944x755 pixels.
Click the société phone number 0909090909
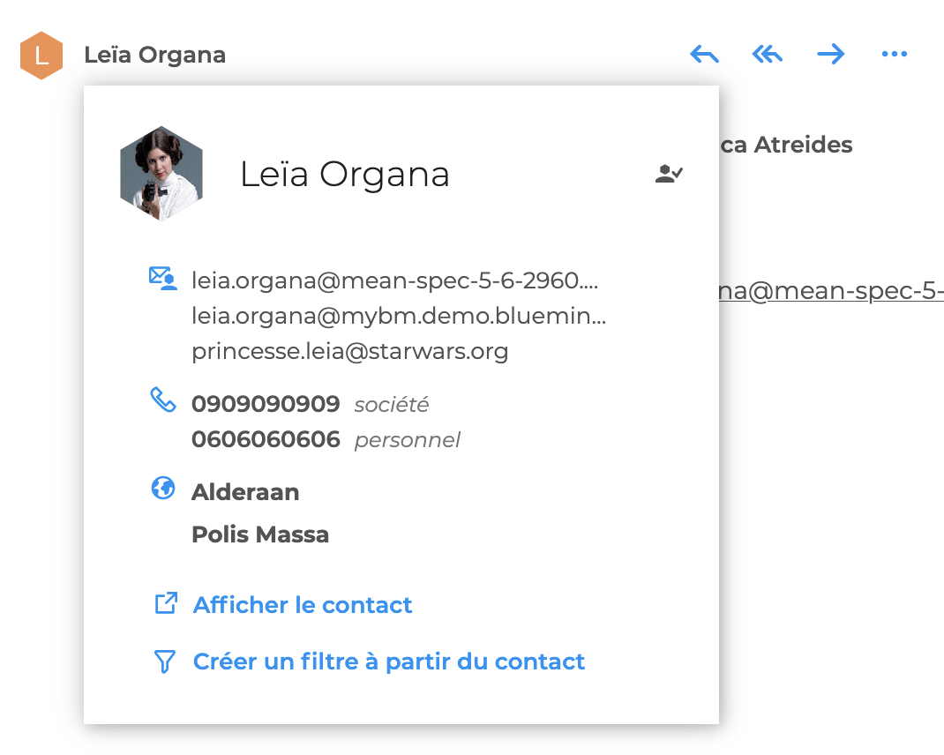pyautogui.click(x=266, y=405)
